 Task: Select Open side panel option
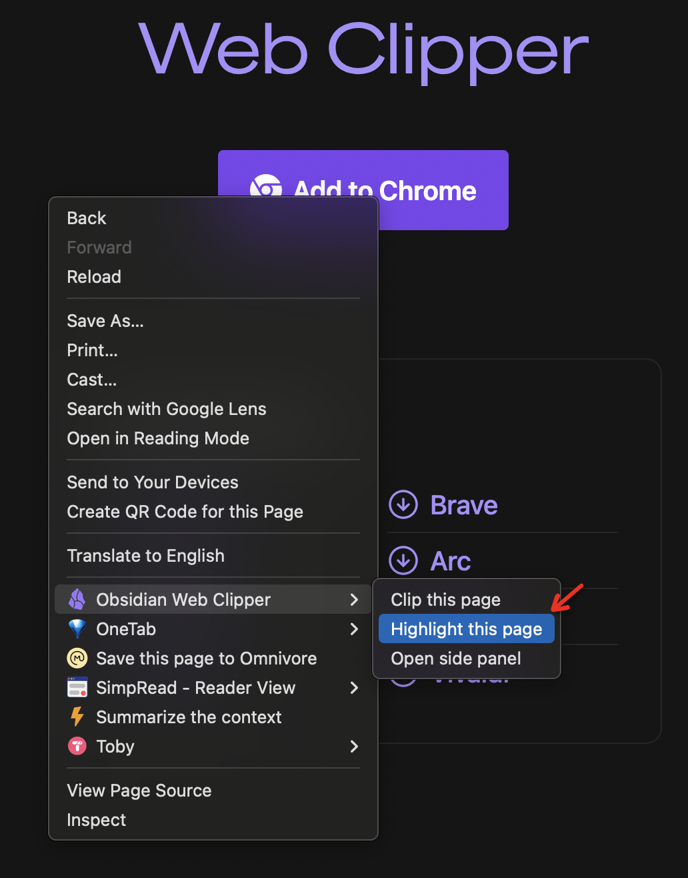[456, 658]
